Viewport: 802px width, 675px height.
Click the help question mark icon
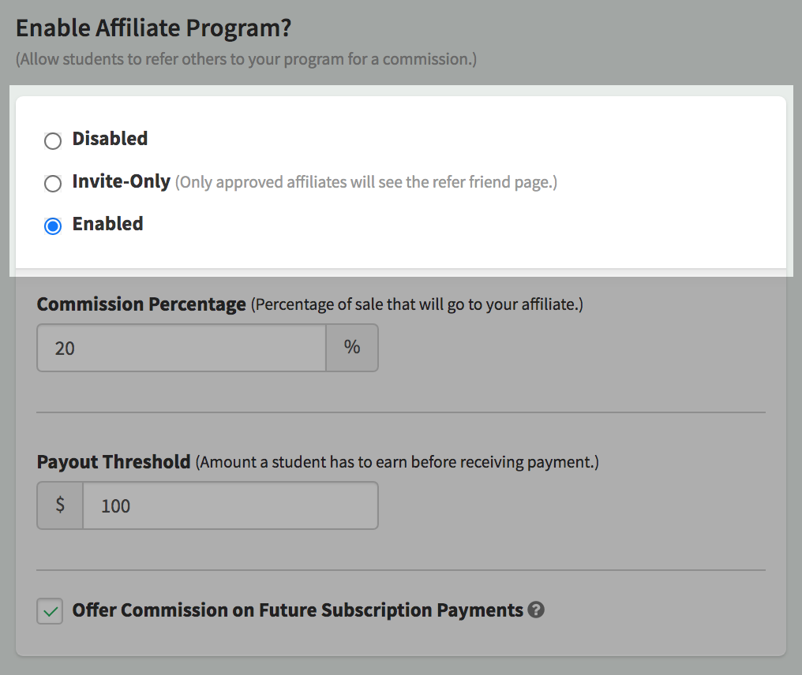tap(536, 610)
